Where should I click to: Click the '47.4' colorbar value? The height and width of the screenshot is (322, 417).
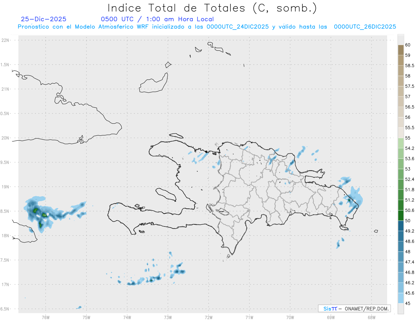tap(410, 262)
